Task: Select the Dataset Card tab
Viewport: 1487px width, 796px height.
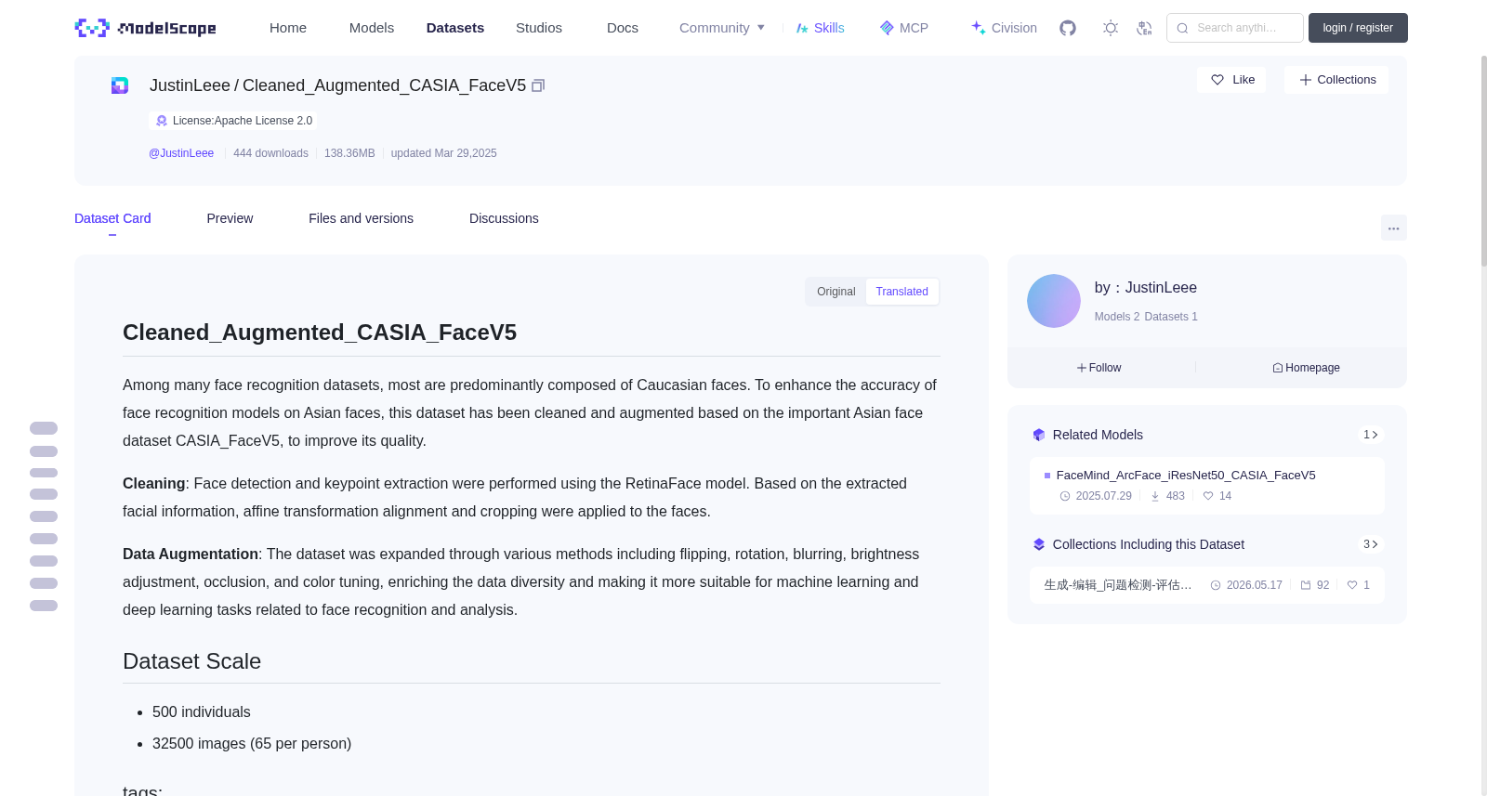Action: [x=112, y=218]
